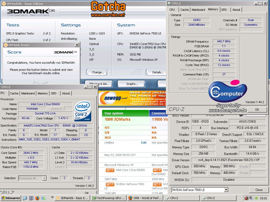This screenshot has width=270, height=202.
Task: Switch to TechPowerUp GPU-Z taskbar item
Action: [109, 198]
